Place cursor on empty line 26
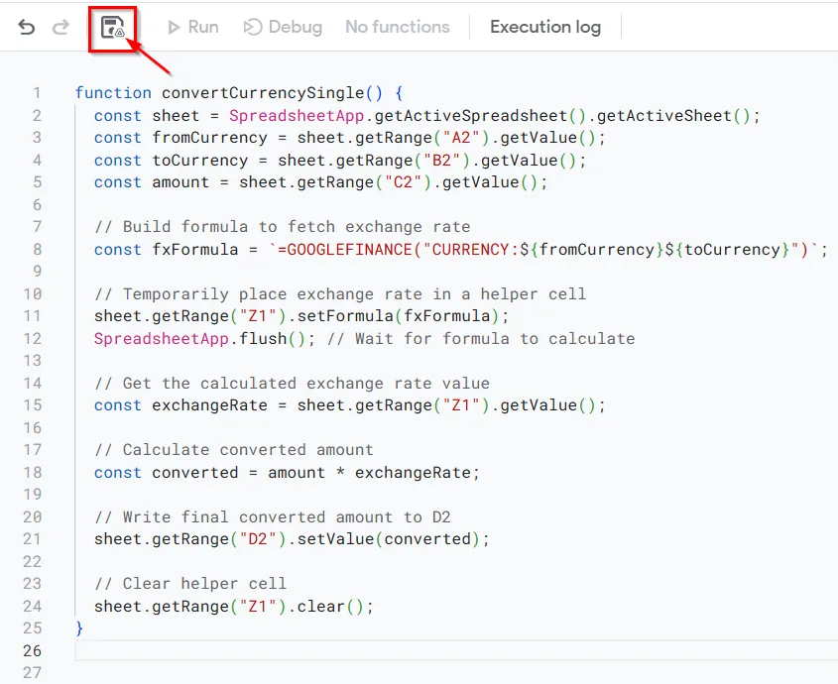 click(x=454, y=651)
